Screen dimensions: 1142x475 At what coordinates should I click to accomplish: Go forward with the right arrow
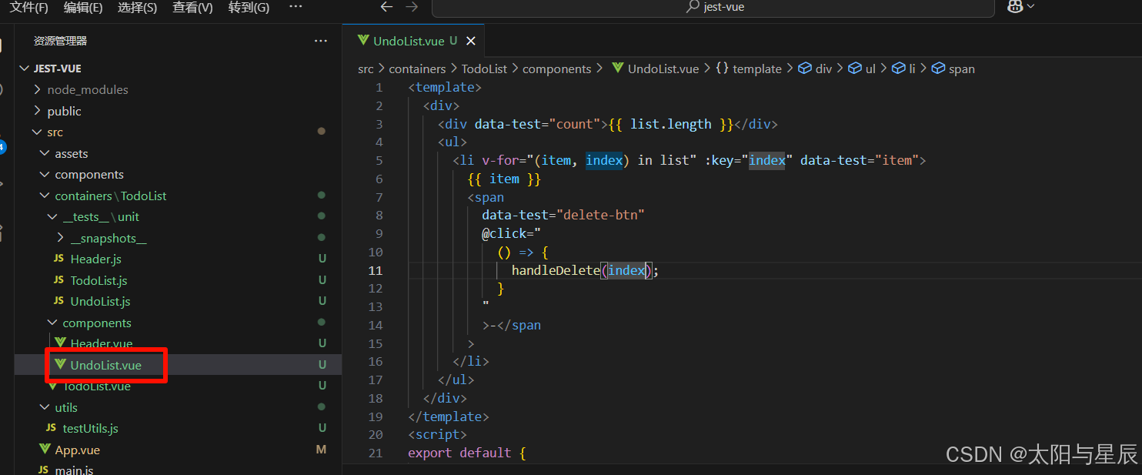pos(412,6)
